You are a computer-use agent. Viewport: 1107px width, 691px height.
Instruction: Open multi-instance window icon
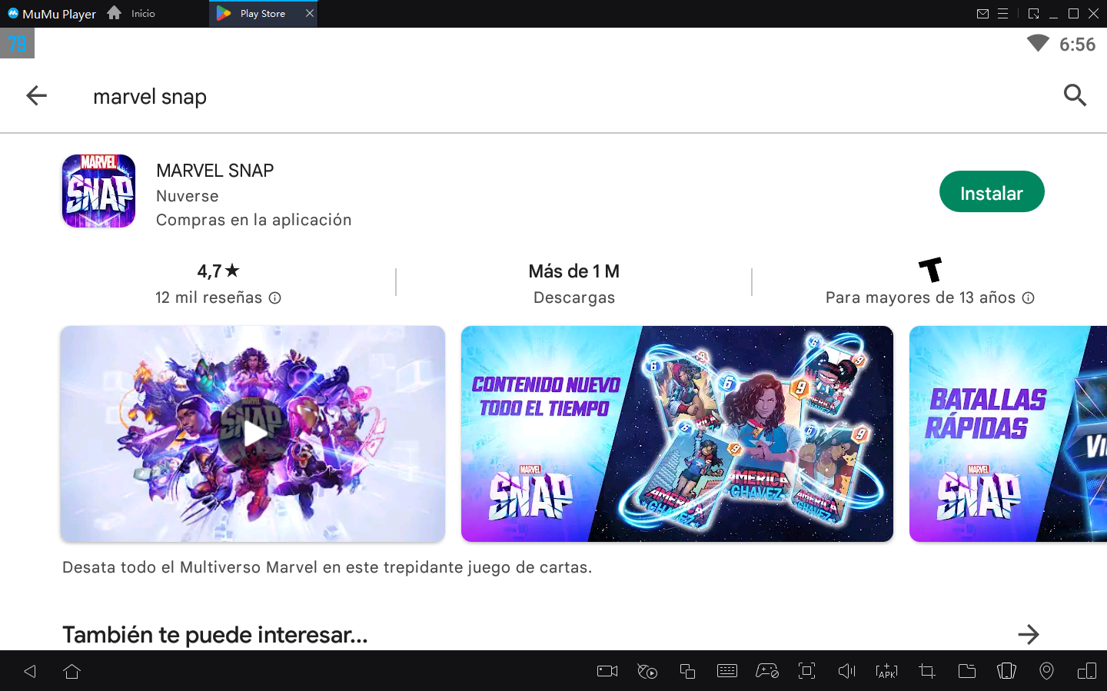coord(687,672)
